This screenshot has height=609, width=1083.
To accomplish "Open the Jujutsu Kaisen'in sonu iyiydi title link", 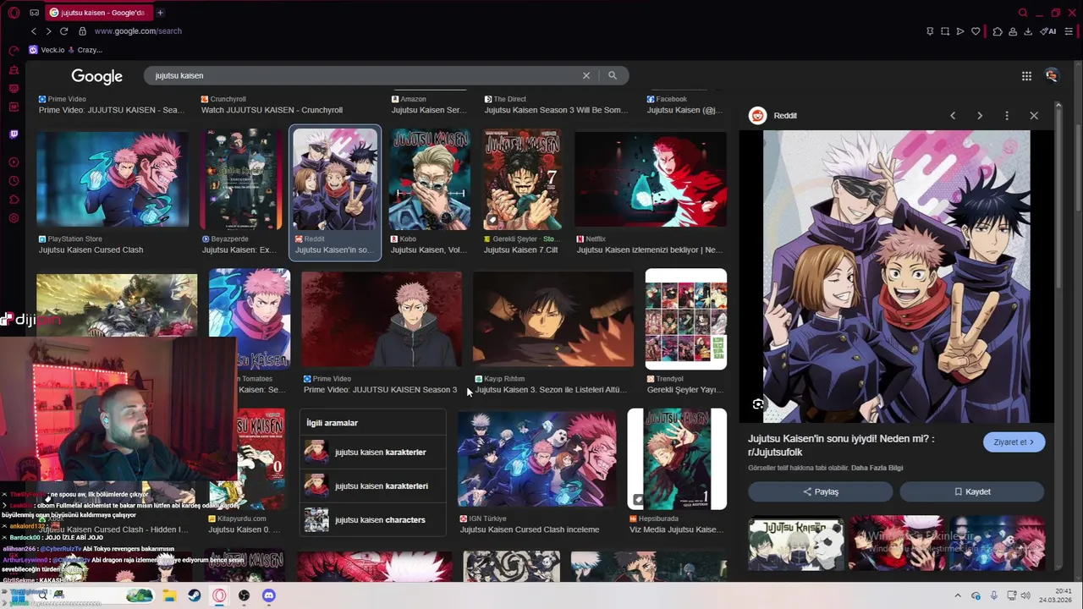I will coord(841,446).
